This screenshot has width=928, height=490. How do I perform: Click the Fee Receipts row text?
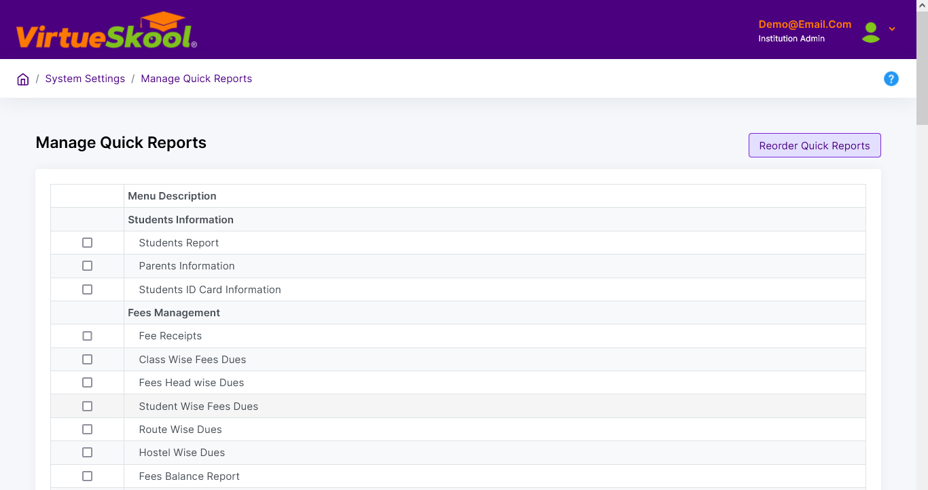171,336
